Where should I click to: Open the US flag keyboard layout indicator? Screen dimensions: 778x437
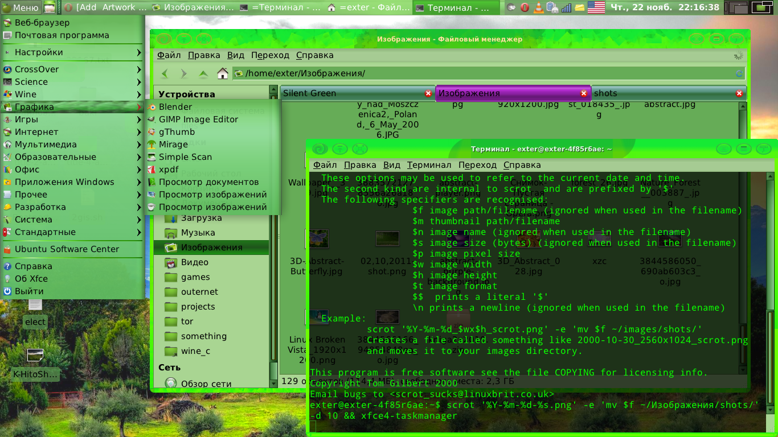596,7
